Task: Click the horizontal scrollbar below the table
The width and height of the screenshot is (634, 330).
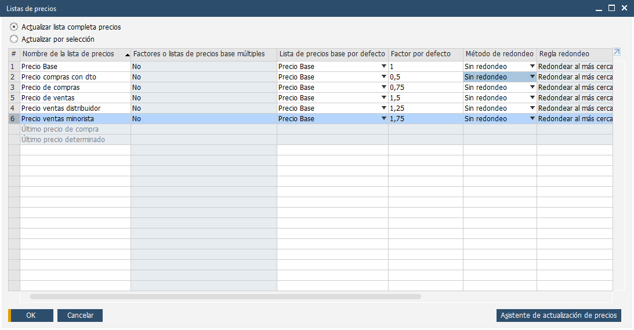Action: tap(225, 296)
